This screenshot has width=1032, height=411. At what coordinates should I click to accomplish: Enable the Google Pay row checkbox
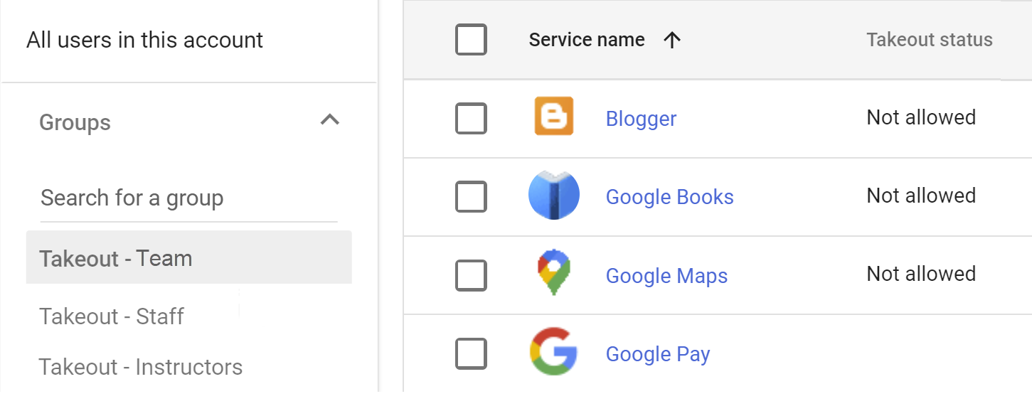471,353
